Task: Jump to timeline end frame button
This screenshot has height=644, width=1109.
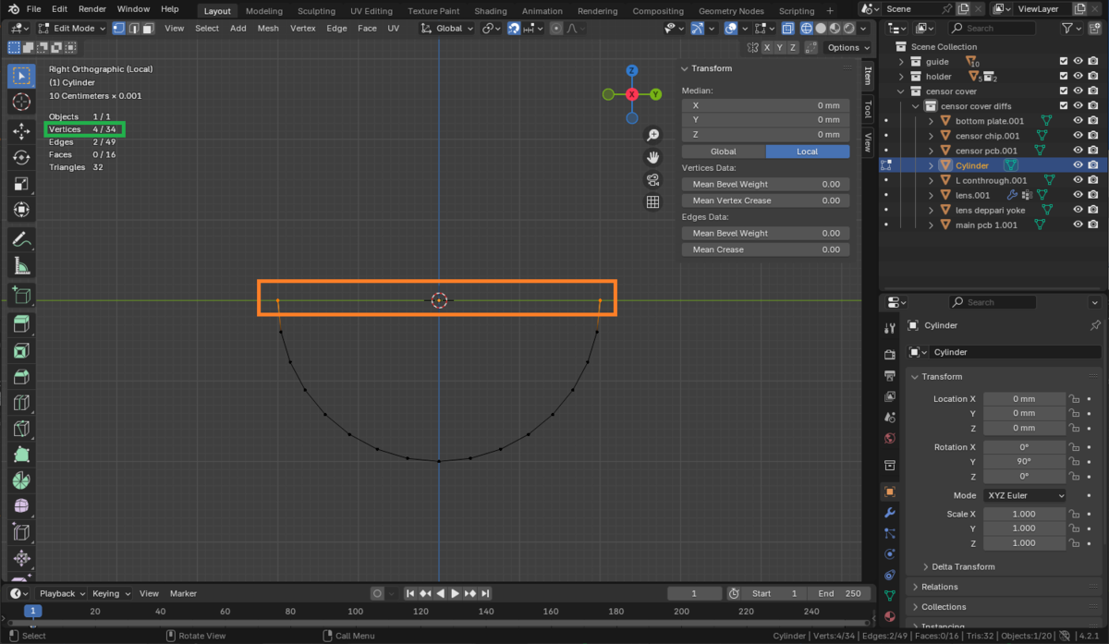Action: pos(485,593)
